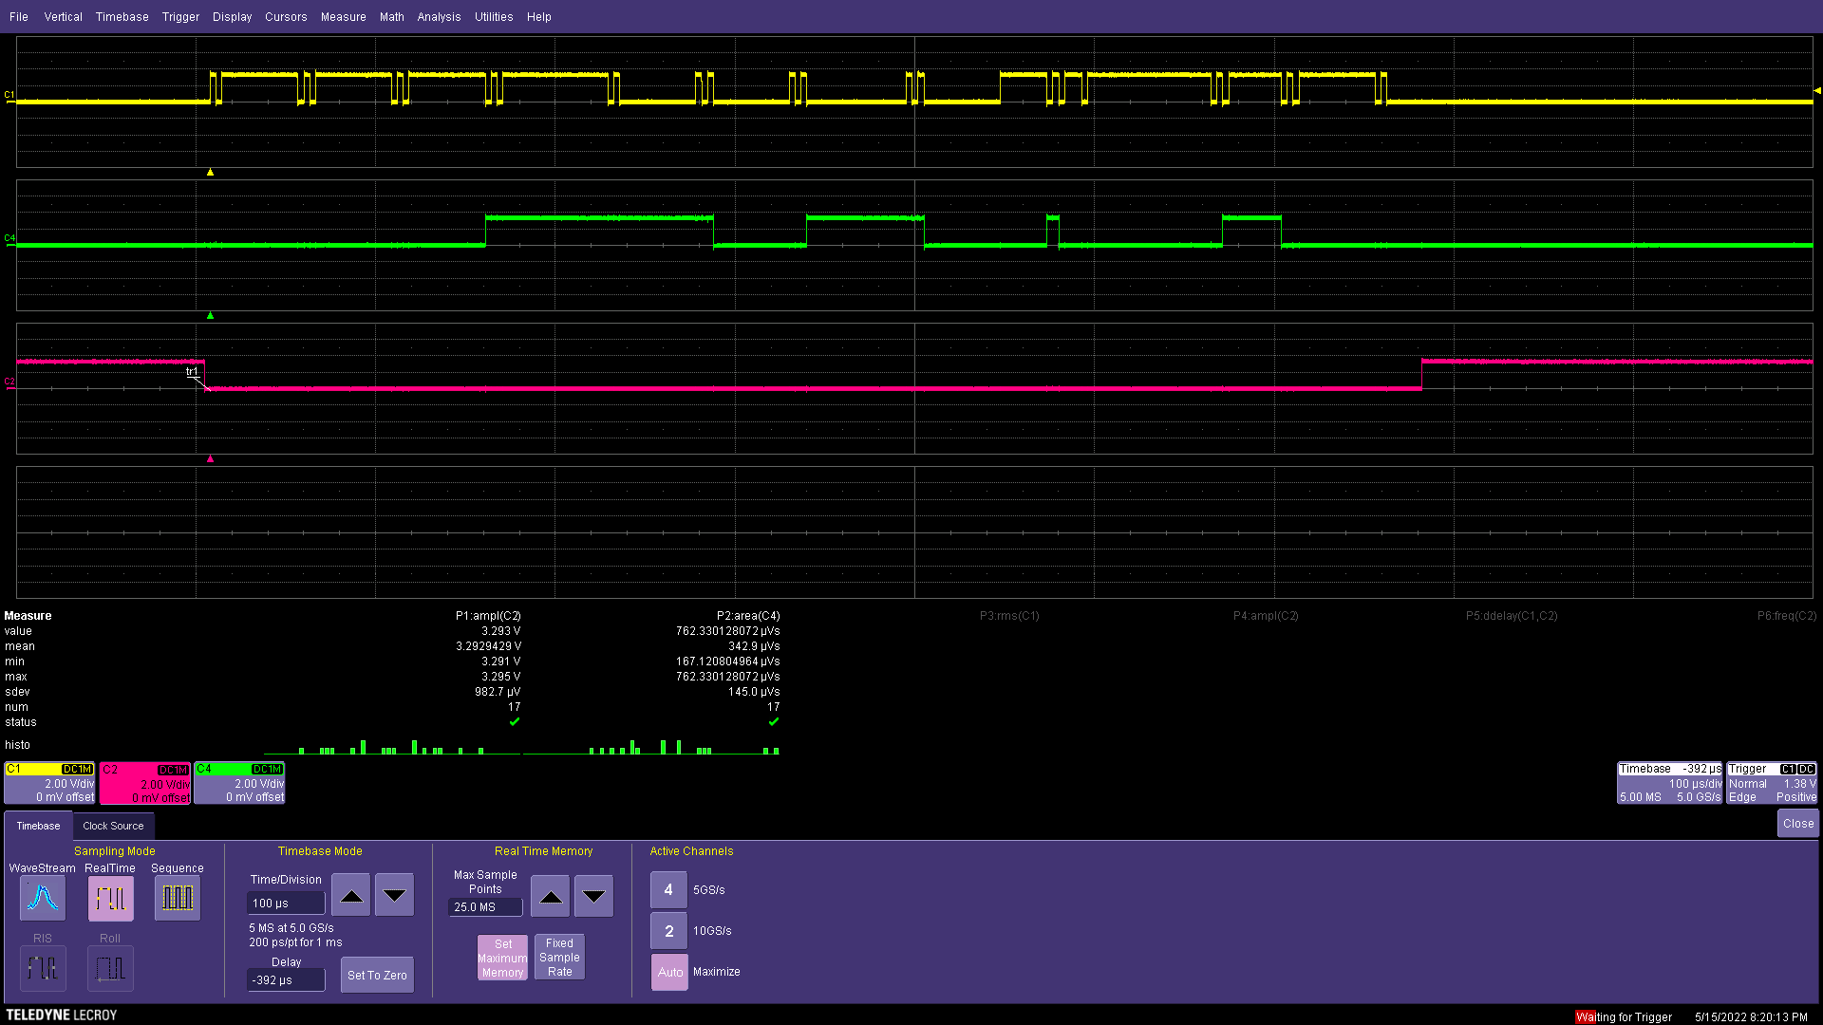Open the Help menu
Image resolution: width=1823 pixels, height=1025 pixels.
tap(539, 17)
